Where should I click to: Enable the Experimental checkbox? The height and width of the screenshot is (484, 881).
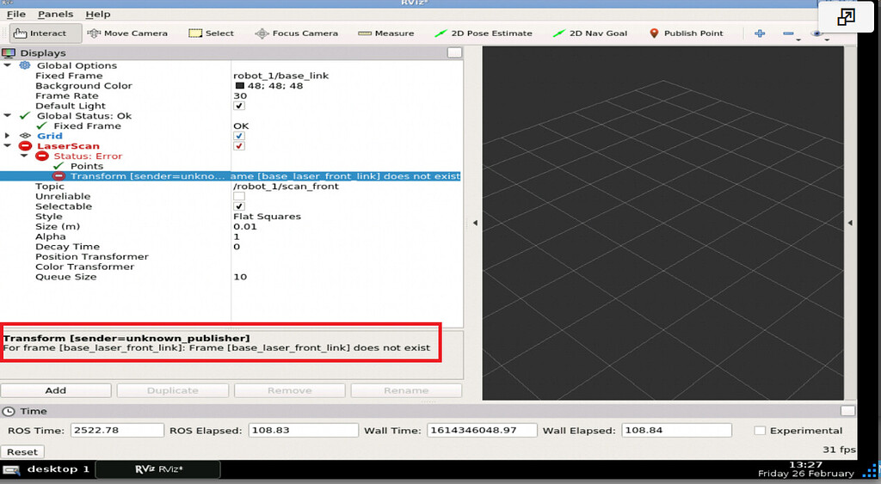[760, 431]
